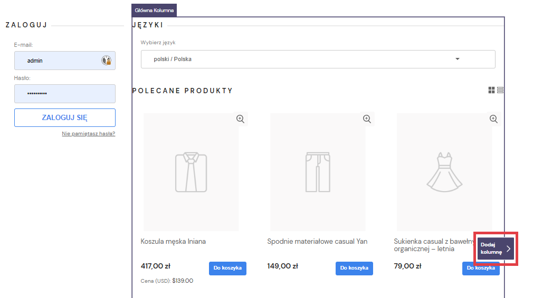Add Koszula męska lniana to cart
Viewport: 533px width, 298px height.
[227, 268]
